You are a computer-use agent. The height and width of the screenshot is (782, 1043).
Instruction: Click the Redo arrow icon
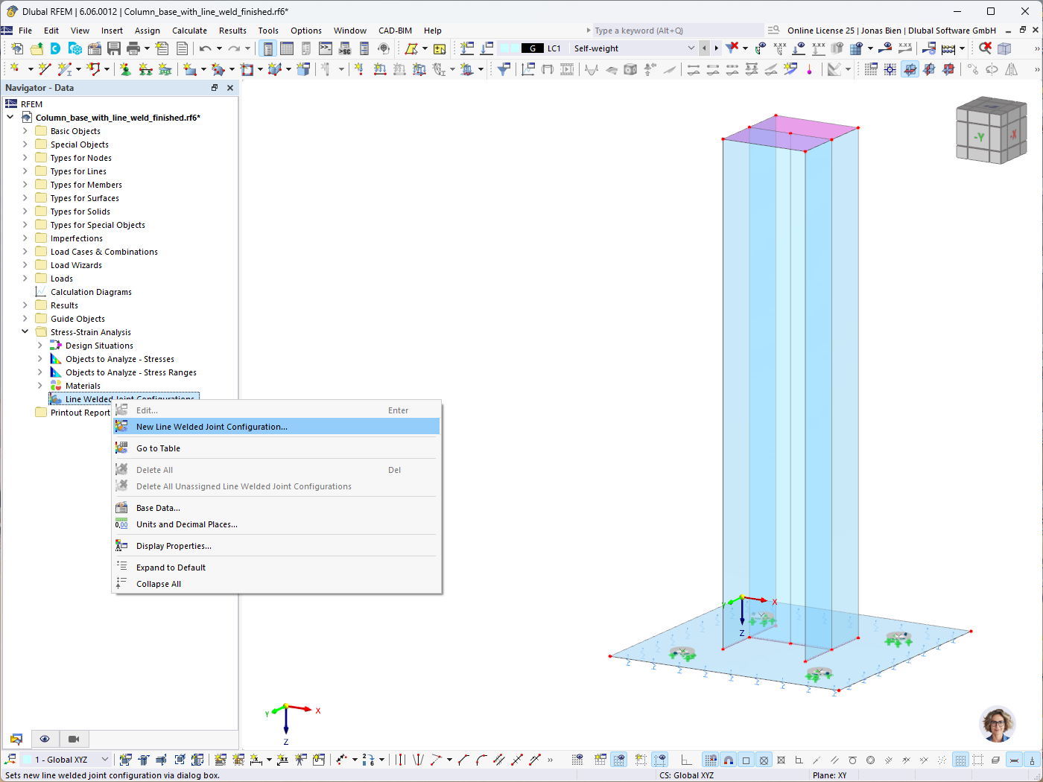(234, 48)
